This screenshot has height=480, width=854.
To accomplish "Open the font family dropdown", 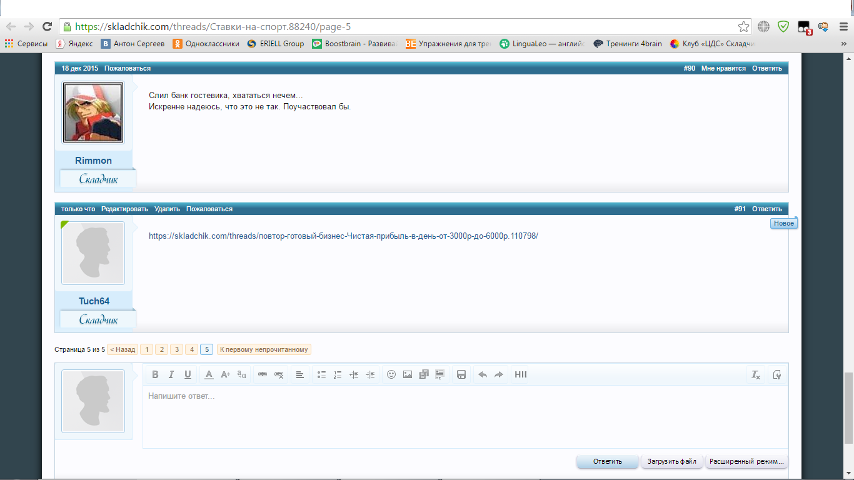I will pyautogui.click(x=241, y=375).
